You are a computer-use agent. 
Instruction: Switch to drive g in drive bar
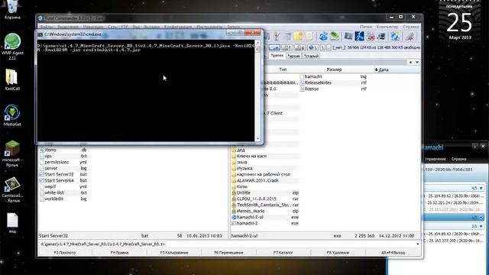tap(300, 47)
